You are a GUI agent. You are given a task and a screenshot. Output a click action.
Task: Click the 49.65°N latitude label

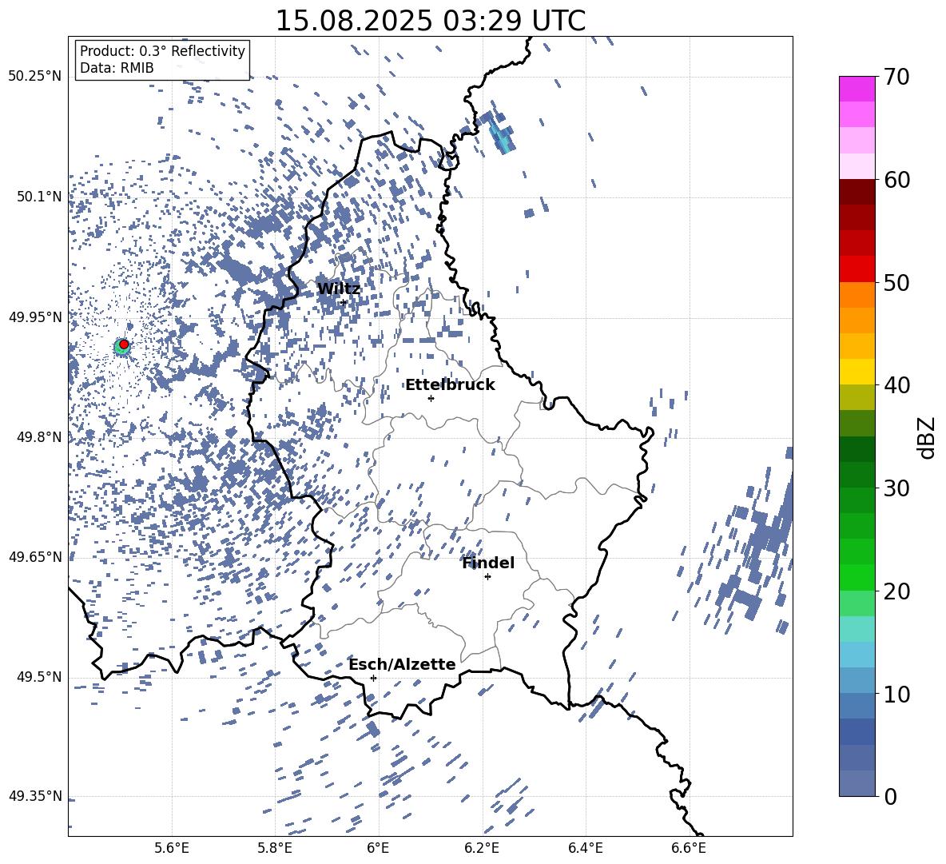35,556
